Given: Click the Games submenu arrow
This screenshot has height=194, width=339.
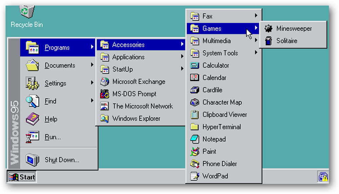Looking at the screenshot, I should (x=256, y=28).
